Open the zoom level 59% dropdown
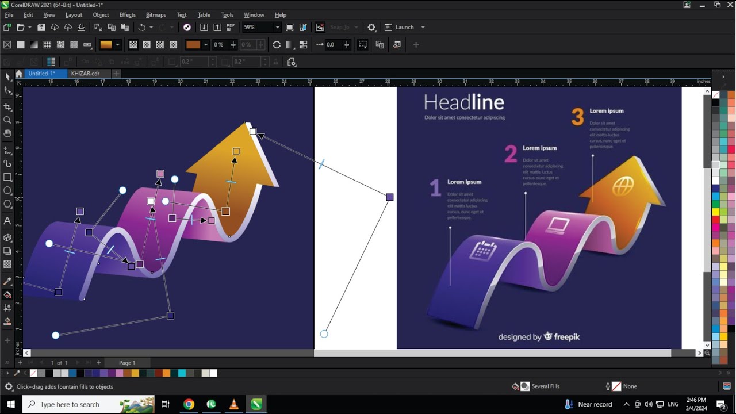This screenshot has width=736, height=414. coord(277,27)
